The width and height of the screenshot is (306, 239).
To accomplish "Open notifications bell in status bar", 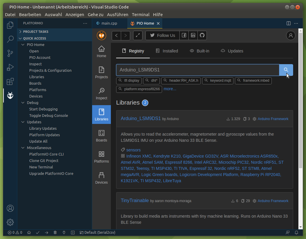I will pos(296,233).
